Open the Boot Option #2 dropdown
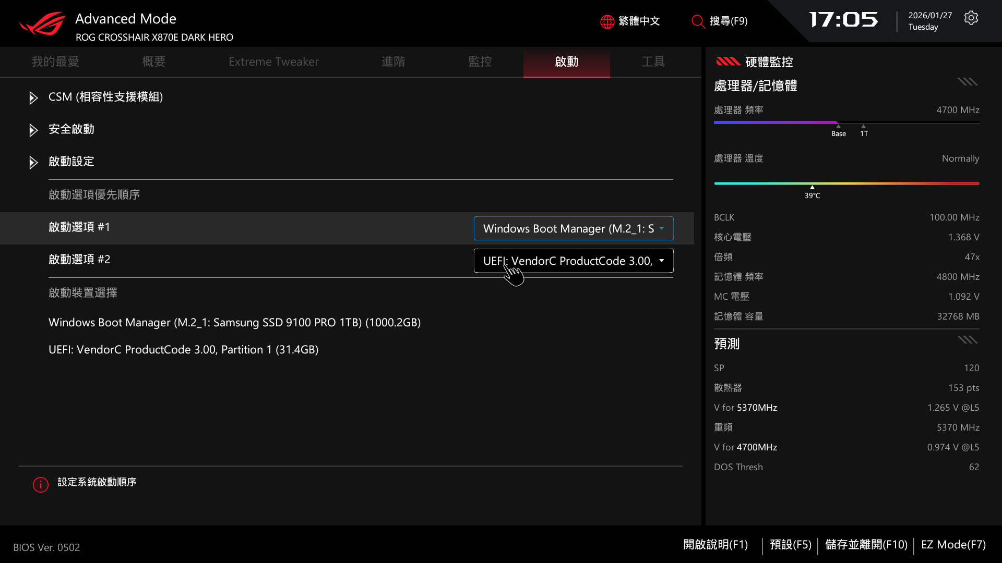Viewport: 1002px width, 563px height. [x=573, y=261]
